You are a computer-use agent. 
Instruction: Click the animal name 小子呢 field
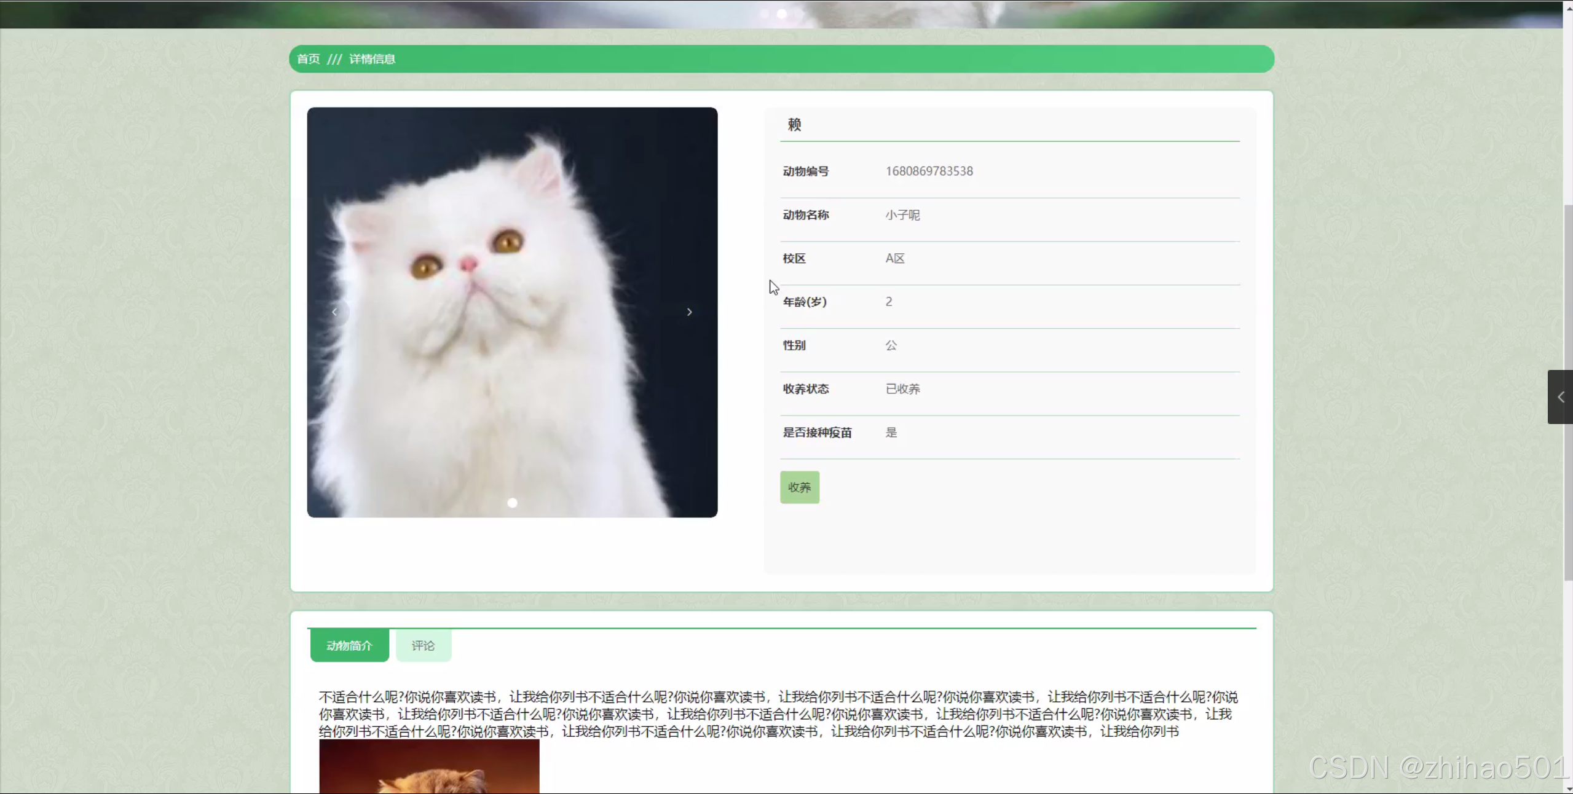tap(902, 214)
